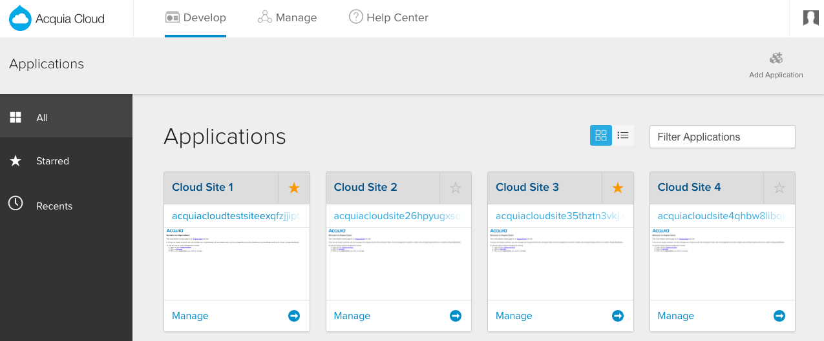Focus the Filter Applications field
This screenshot has width=824, height=341.
click(722, 137)
